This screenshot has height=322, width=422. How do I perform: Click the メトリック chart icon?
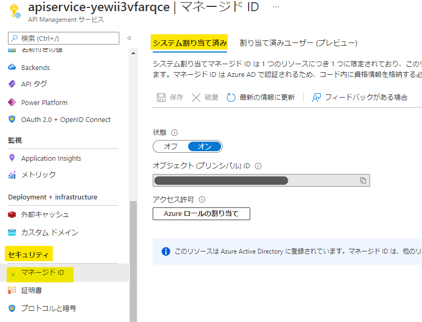coord(12,175)
